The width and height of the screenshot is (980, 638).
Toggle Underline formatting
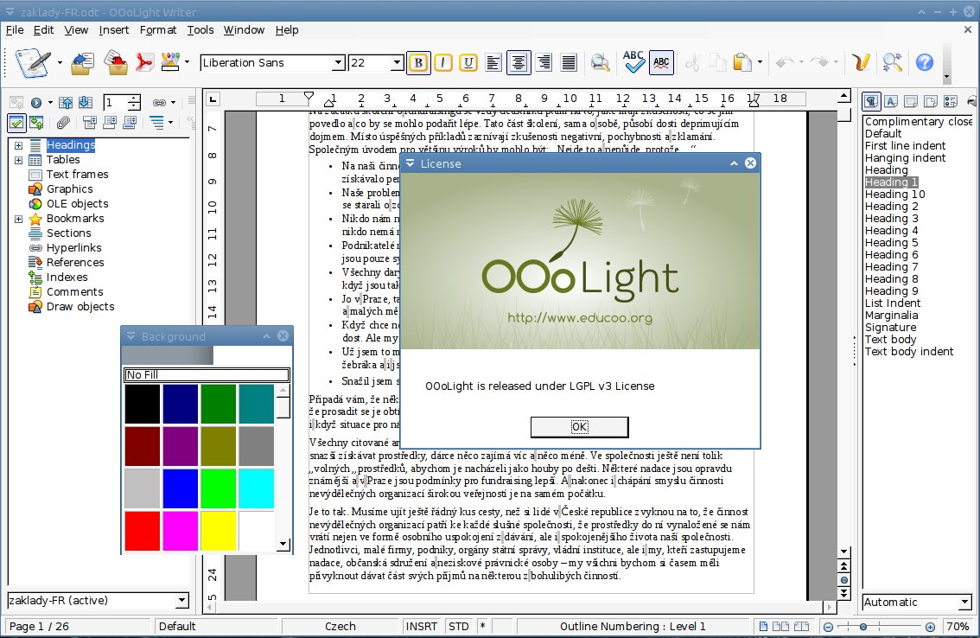(x=468, y=62)
